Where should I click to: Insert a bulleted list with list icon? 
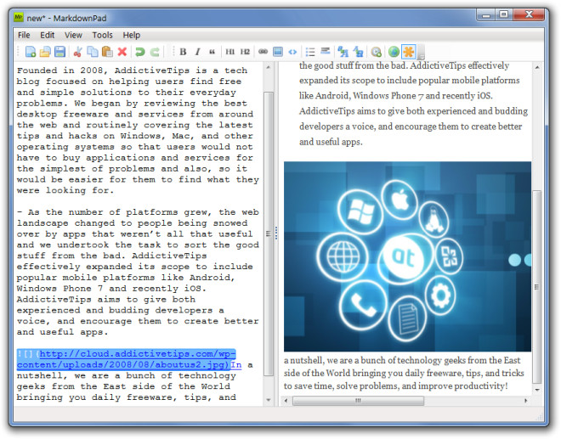point(310,52)
